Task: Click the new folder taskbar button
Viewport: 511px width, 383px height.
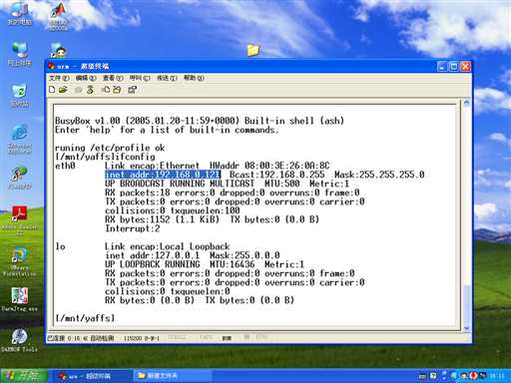Action: [172, 376]
